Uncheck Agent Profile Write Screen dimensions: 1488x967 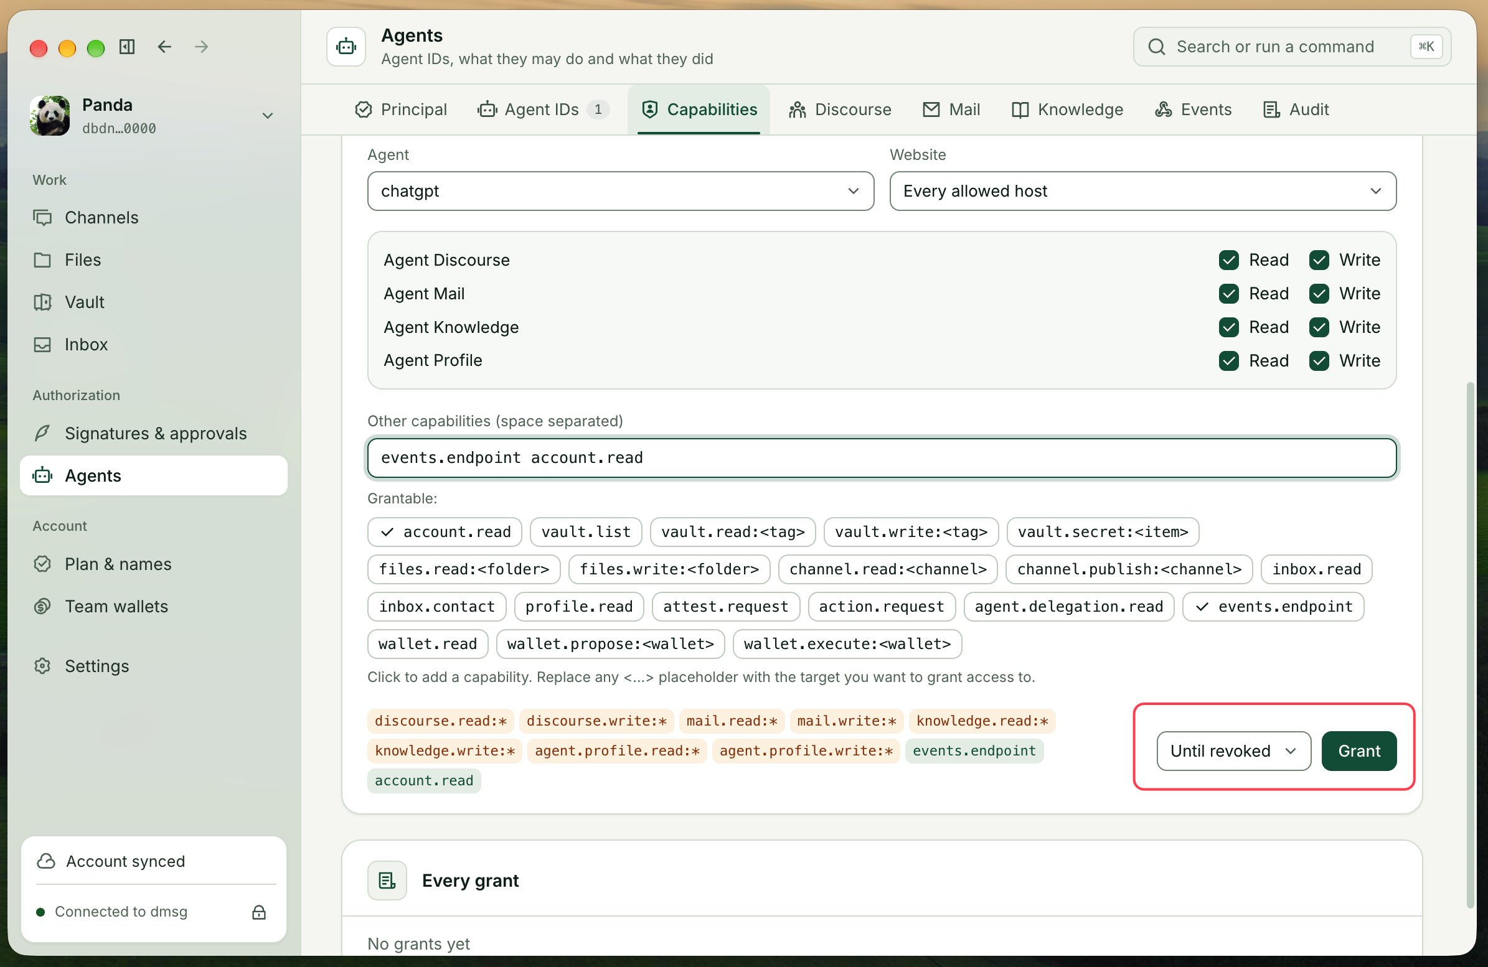pos(1319,361)
